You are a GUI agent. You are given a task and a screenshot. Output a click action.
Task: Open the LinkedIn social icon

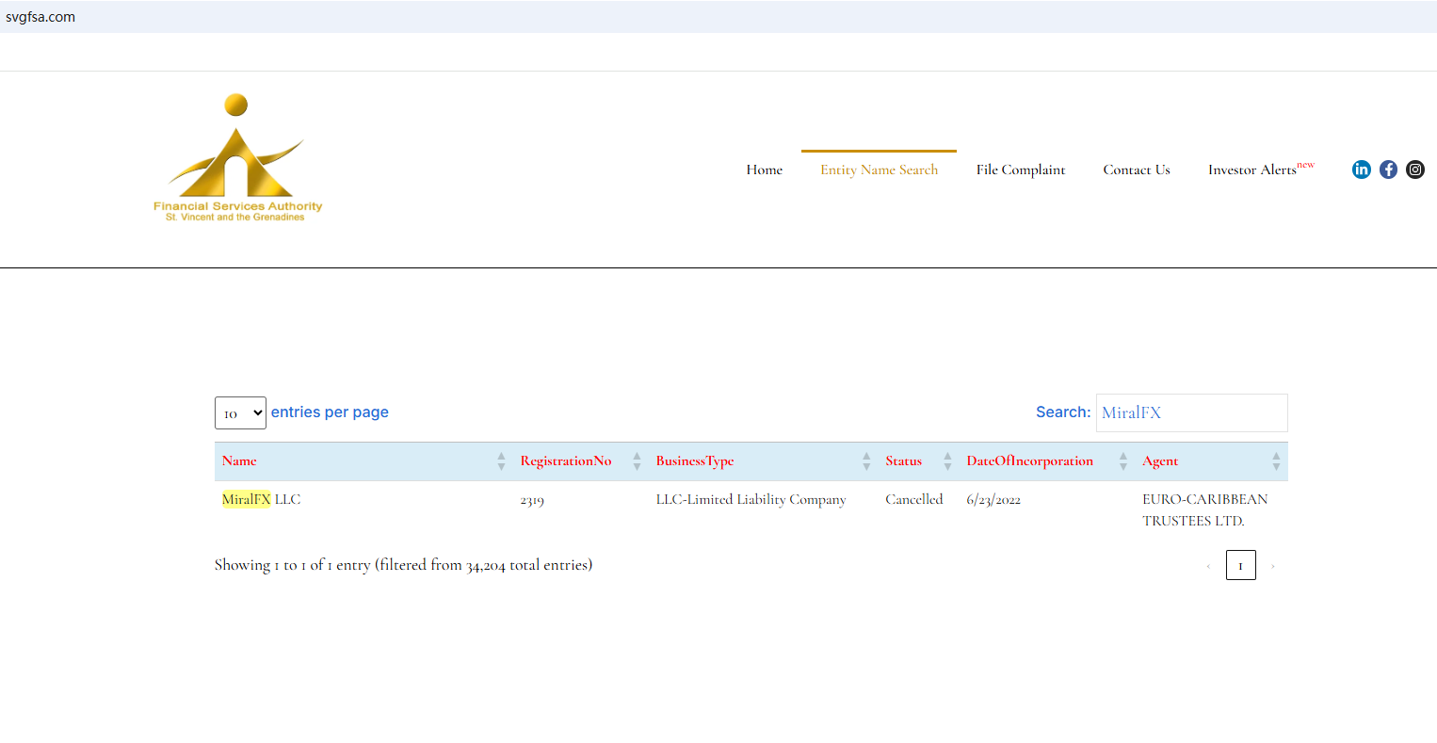click(x=1361, y=170)
